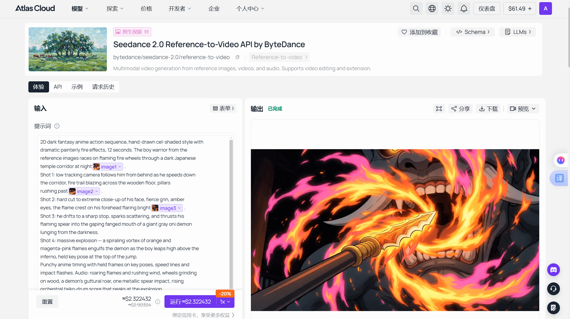Click the Atlas Cloud logo
This screenshot has width=570, height=319.
pyautogui.click(x=35, y=8)
